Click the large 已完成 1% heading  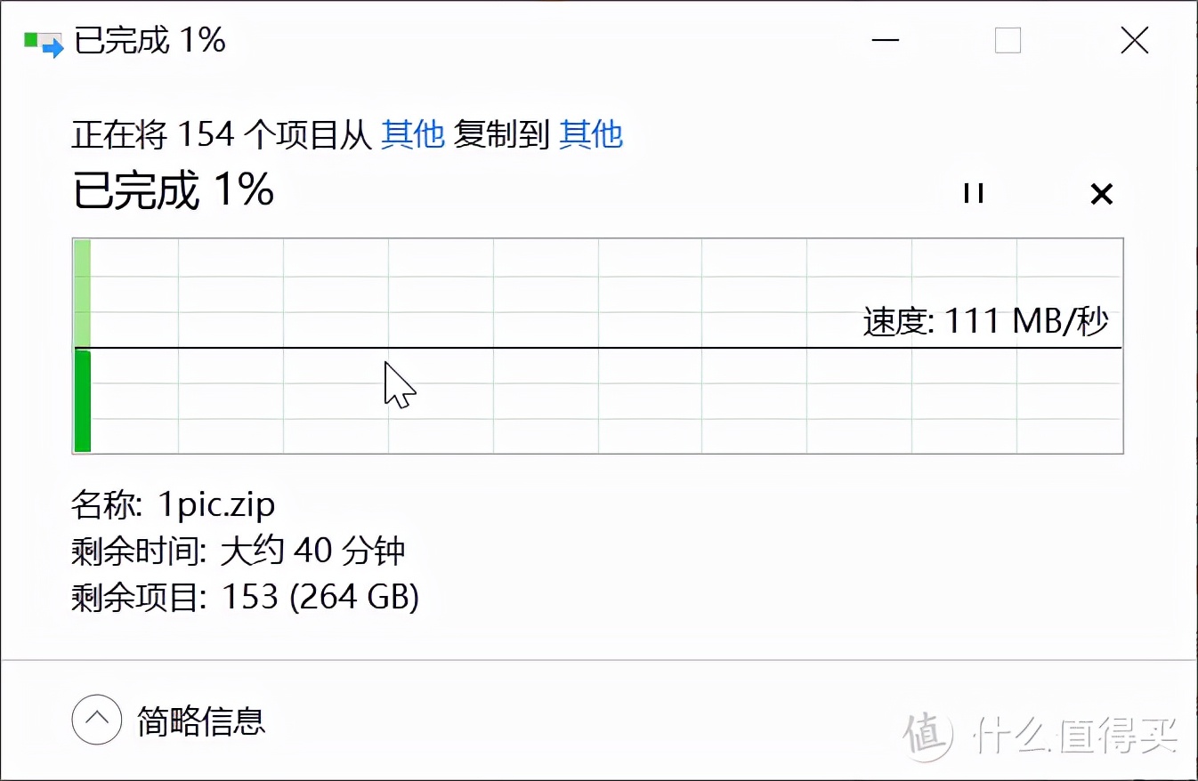tap(173, 190)
